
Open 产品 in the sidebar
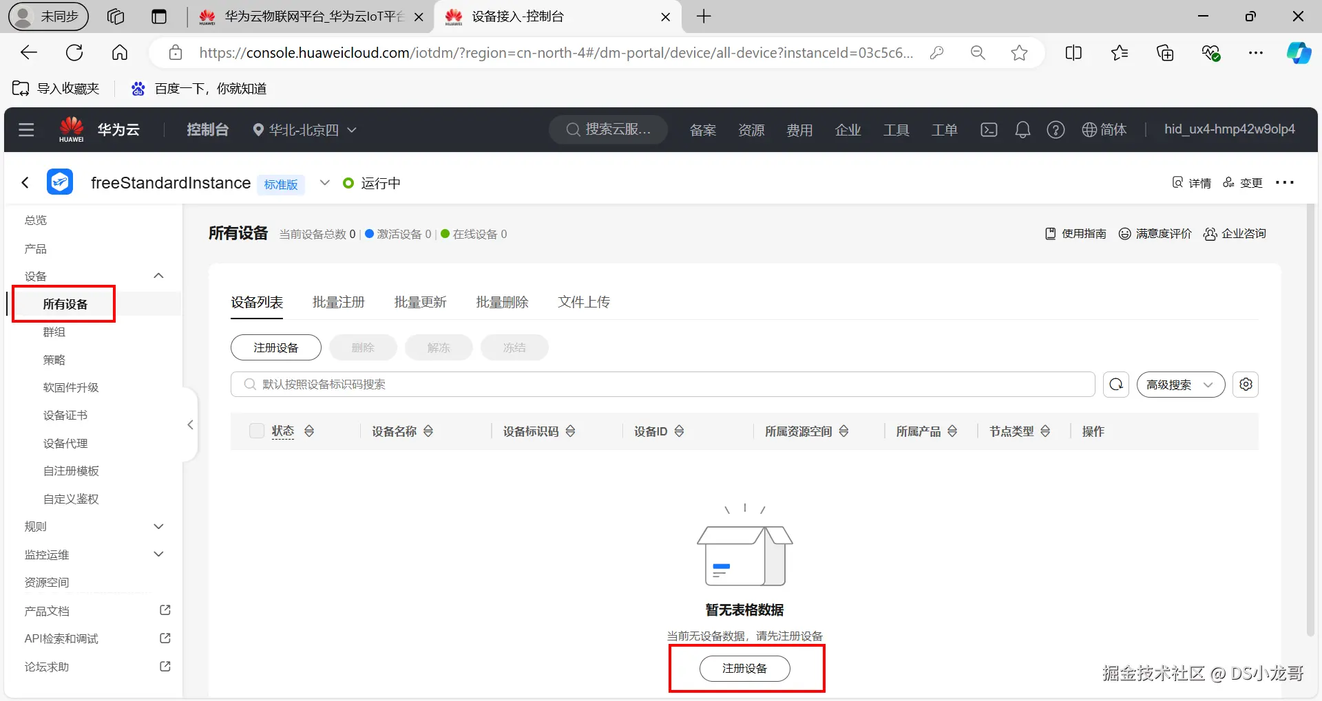[x=36, y=248]
